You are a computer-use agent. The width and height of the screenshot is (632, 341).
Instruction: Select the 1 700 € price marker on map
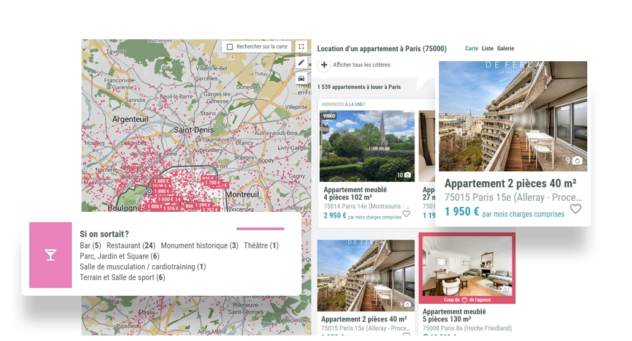[213, 182]
